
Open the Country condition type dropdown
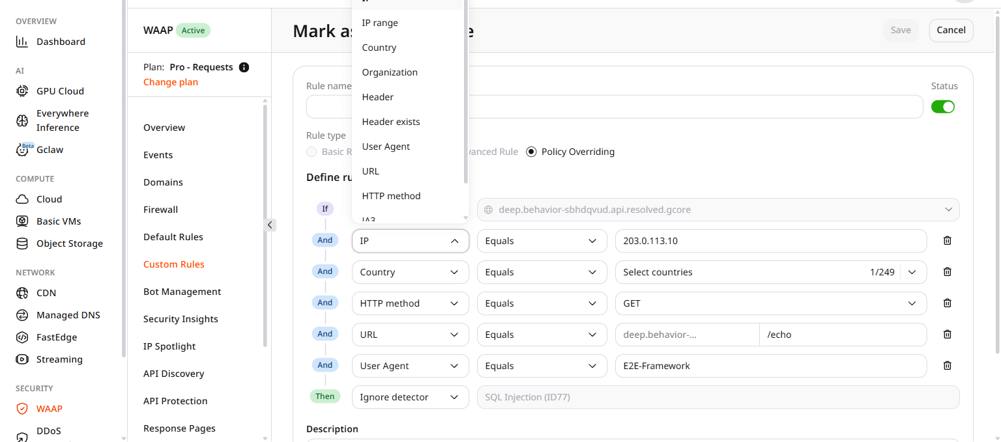(x=411, y=272)
